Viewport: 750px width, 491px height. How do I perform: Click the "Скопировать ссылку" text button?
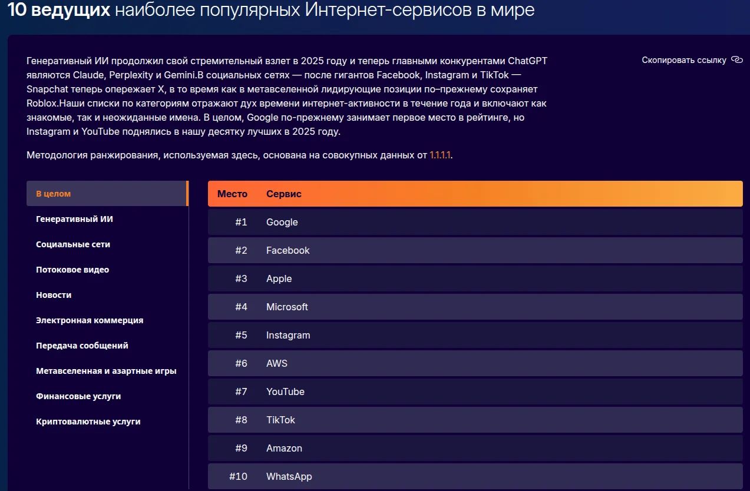[684, 60]
